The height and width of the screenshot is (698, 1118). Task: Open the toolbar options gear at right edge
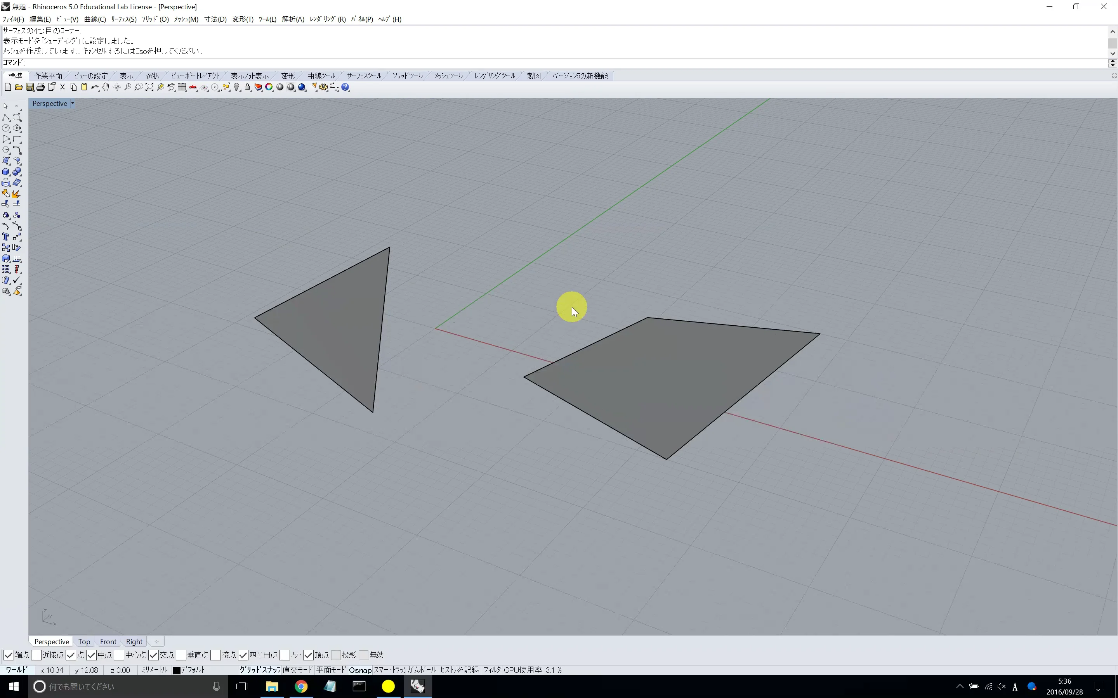pos(1114,76)
